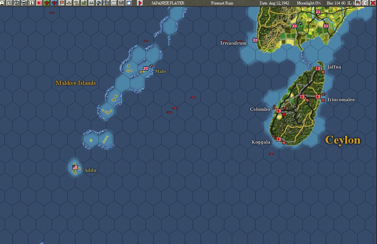Click the red unit marker below Jaffna flag
The width and height of the screenshot is (377, 244).
pyautogui.click(x=323, y=72)
